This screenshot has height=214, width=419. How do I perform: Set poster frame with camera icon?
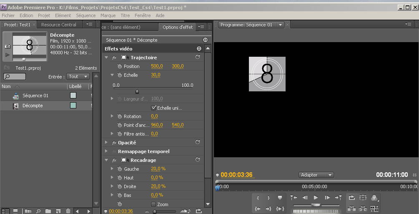[x=8, y=47]
